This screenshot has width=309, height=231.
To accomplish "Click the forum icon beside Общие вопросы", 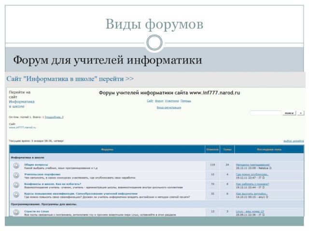I will 16,166.
